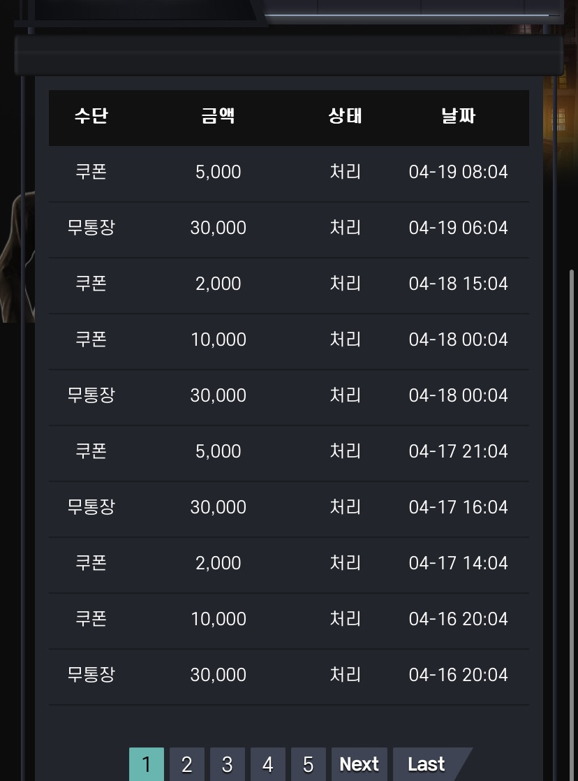Image resolution: width=578 pixels, height=781 pixels.
Task: Select the 무통장 row dated 04-16 20:04
Action: pyautogui.click(x=289, y=676)
